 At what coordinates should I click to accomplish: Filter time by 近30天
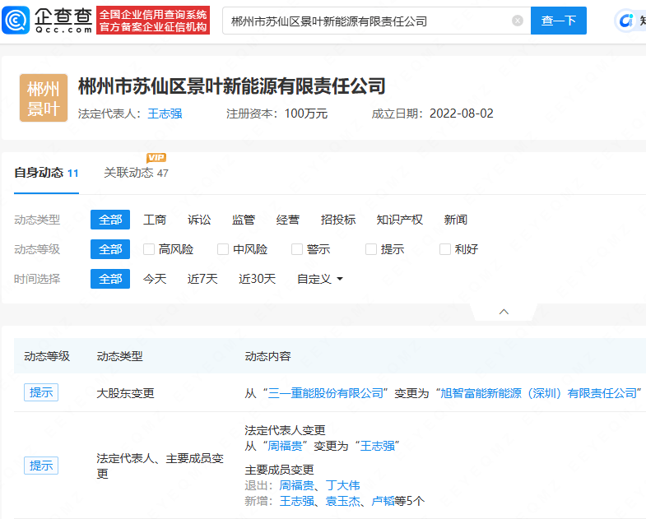(257, 279)
